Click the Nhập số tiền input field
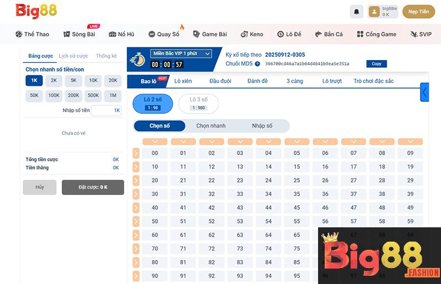 106,111
